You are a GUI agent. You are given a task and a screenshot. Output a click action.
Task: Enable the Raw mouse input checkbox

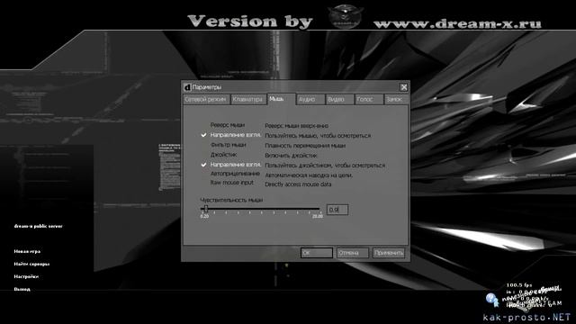pyautogui.click(x=204, y=183)
